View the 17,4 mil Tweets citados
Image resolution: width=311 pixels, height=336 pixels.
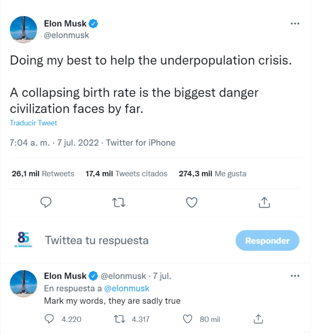[x=126, y=174]
